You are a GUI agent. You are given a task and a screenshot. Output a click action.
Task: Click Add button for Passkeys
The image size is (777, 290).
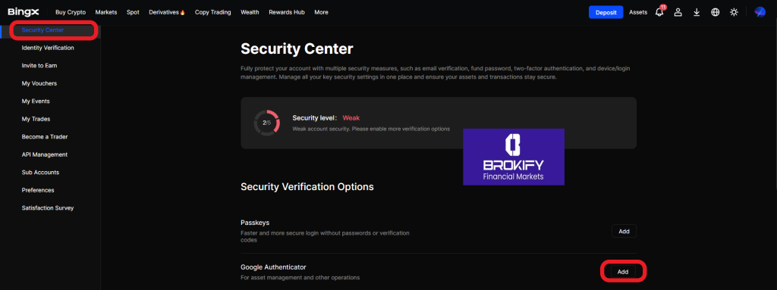(624, 231)
